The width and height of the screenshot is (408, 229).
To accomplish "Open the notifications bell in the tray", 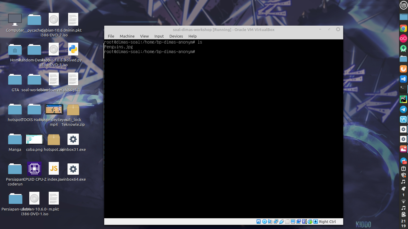I will pyautogui.click(x=404, y=188).
